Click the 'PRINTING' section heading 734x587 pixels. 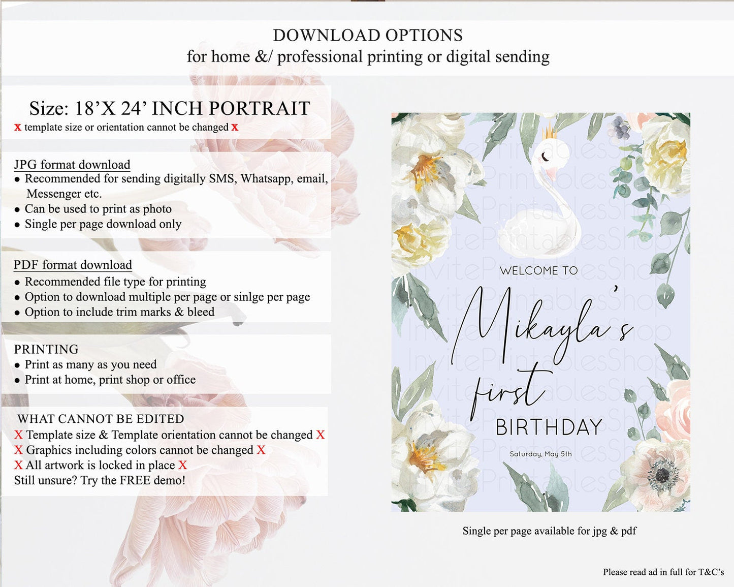[x=46, y=349]
